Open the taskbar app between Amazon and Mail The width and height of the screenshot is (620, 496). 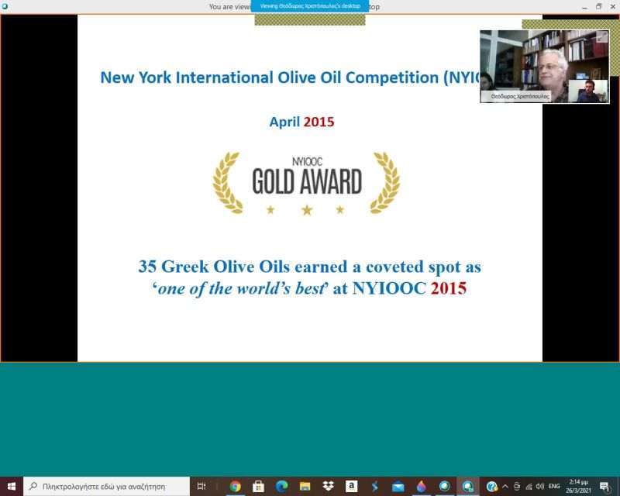(375, 486)
